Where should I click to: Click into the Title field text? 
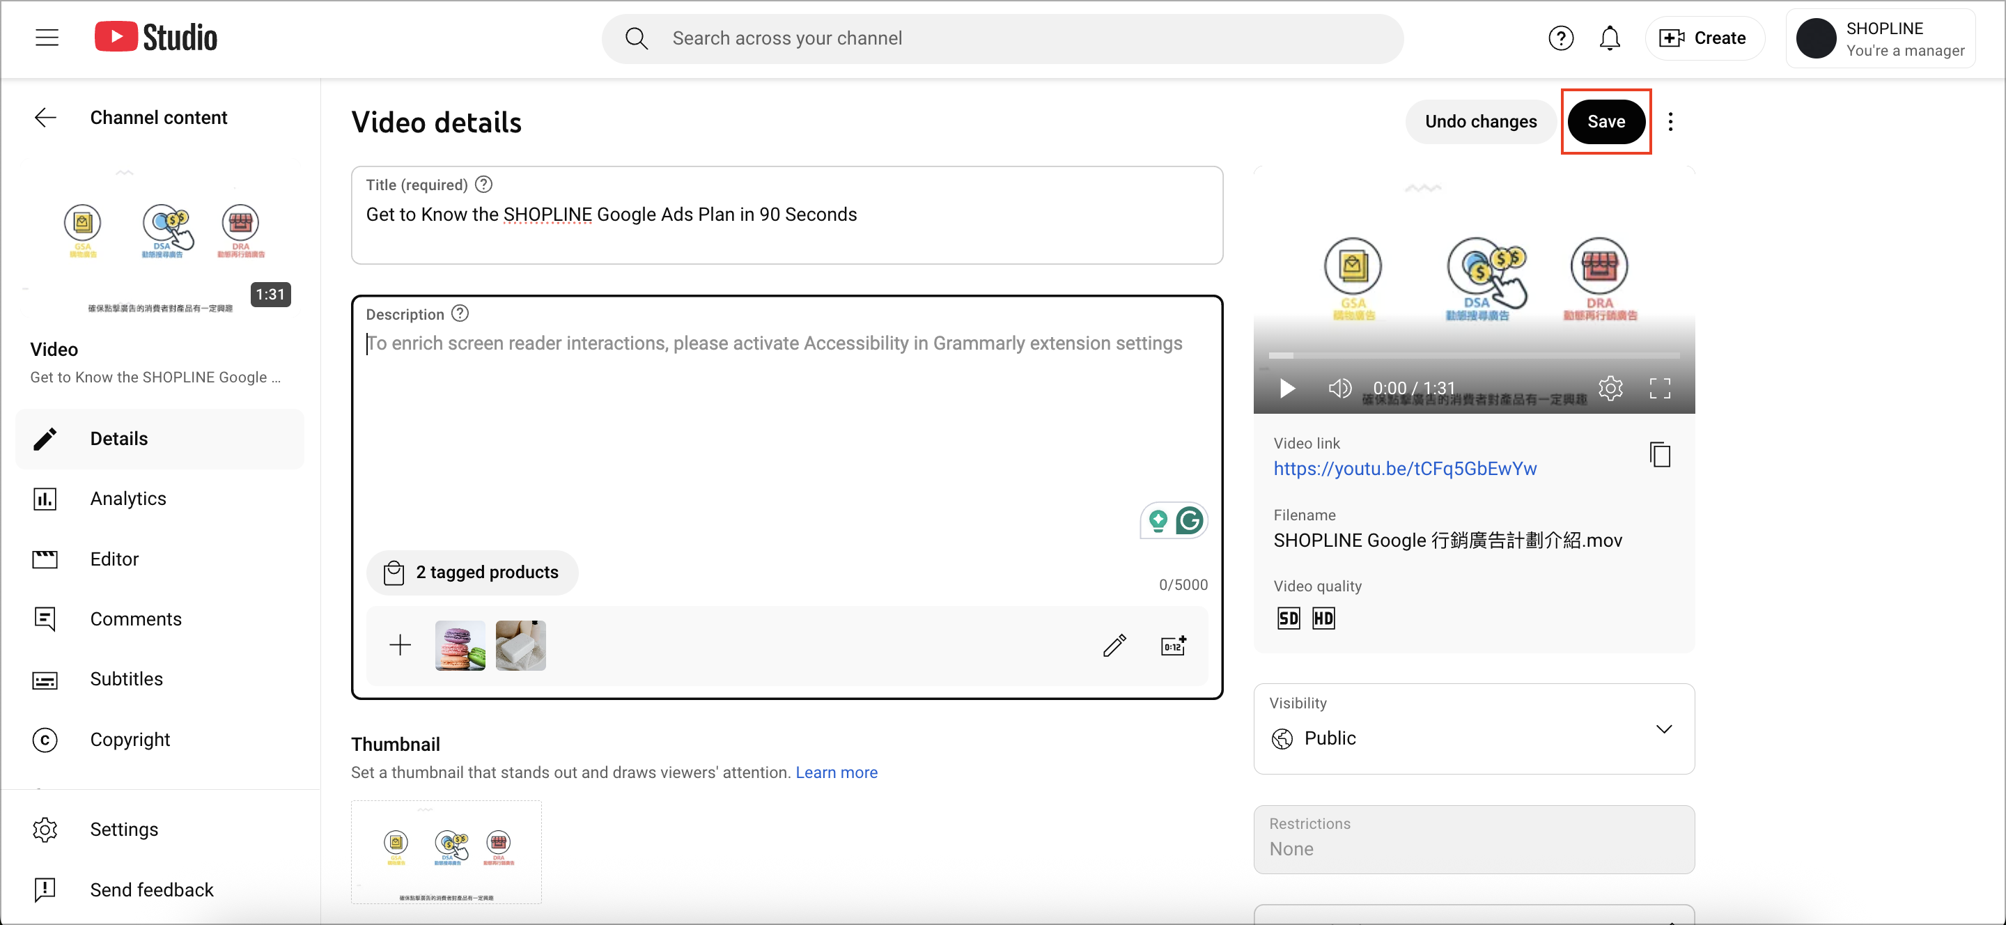point(612,214)
